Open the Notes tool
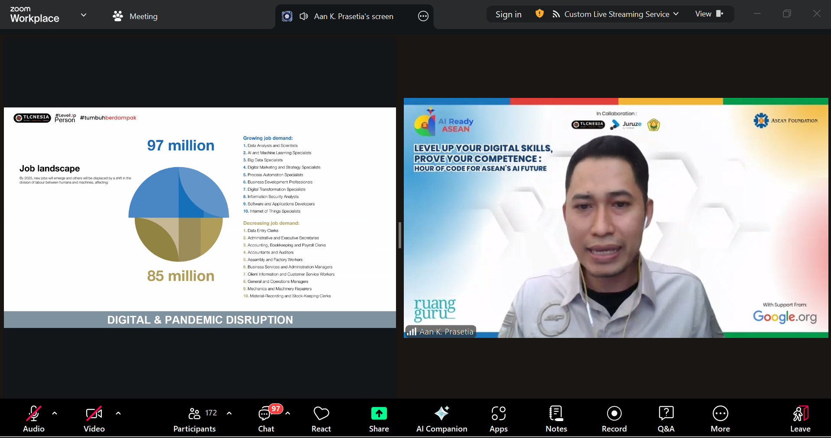 tap(556, 419)
